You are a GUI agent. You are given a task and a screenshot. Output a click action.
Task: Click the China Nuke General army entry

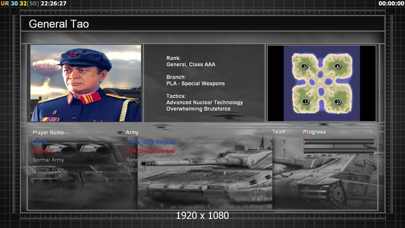click(x=150, y=142)
